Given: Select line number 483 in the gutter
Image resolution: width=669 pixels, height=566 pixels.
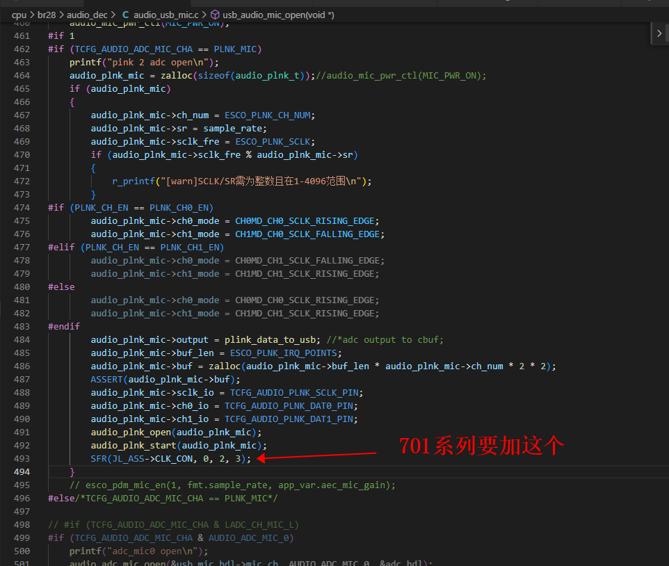Looking at the screenshot, I should pyautogui.click(x=22, y=326).
